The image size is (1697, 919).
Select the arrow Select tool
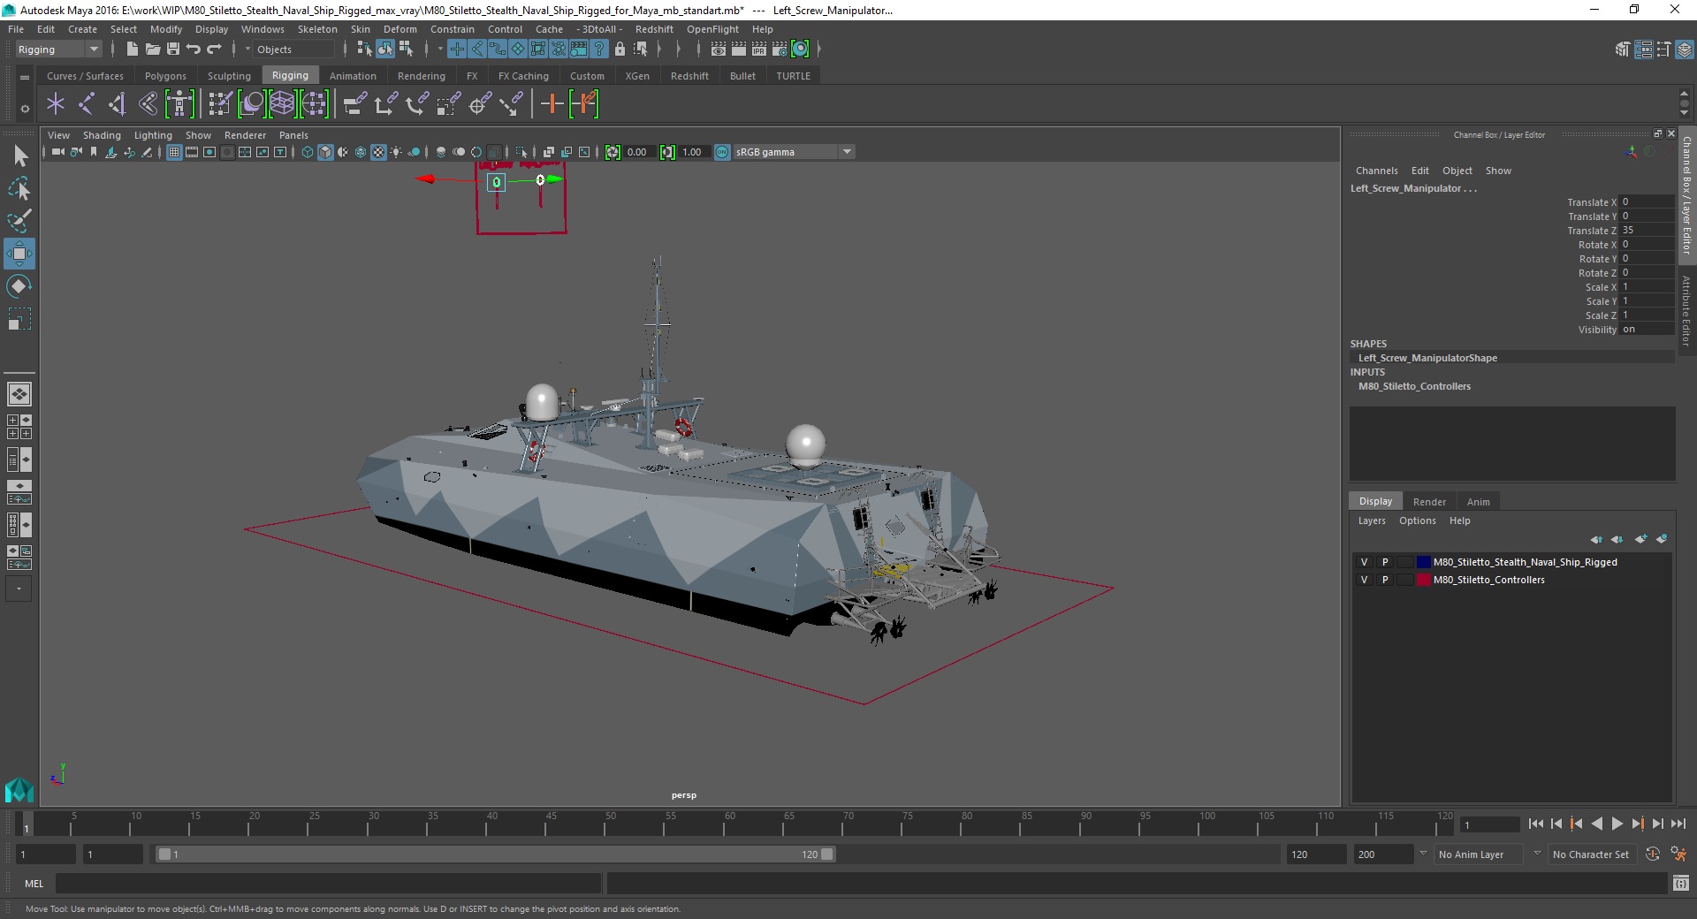coord(19,156)
